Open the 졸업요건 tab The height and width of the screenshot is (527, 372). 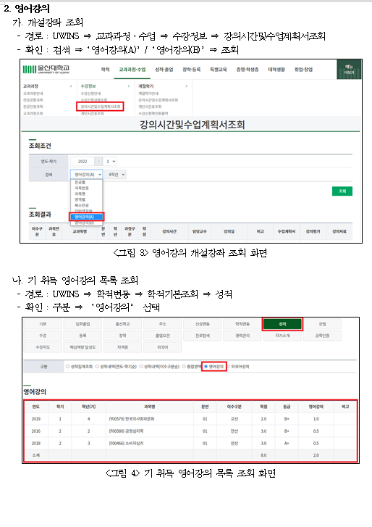tap(162, 336)
